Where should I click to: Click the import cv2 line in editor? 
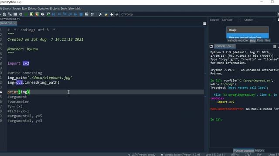[18, 63]
